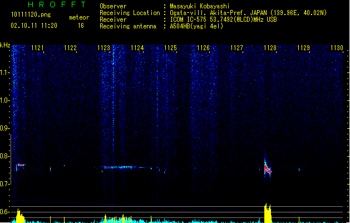The image size is (350, 223).
Task: Click the yellow power peak at the graph start
Action: tap(19, 216)
